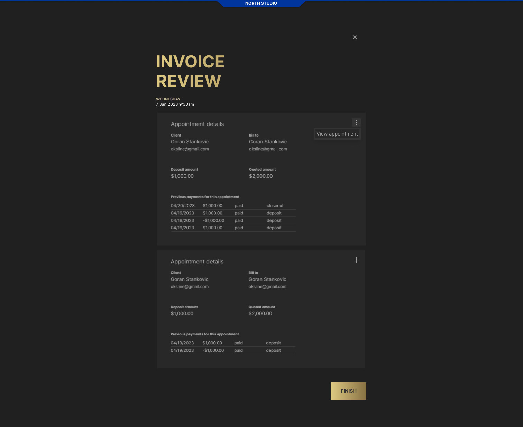This screenshot has width=523, height=427.
Task: Click the bottom card's "Appointment details" heading
Action: tap(197, 262)
